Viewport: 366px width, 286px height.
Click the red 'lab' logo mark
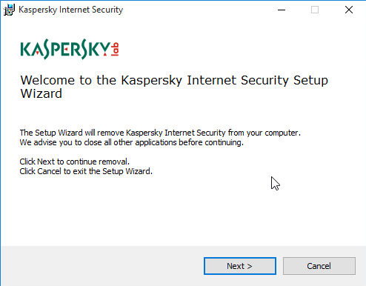(115, 49)
